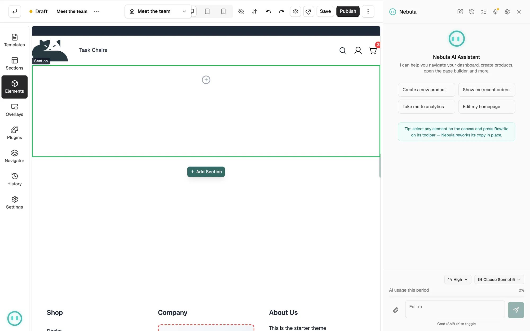
Task: Open the vertical more-options menu
Action: (368, 11)
